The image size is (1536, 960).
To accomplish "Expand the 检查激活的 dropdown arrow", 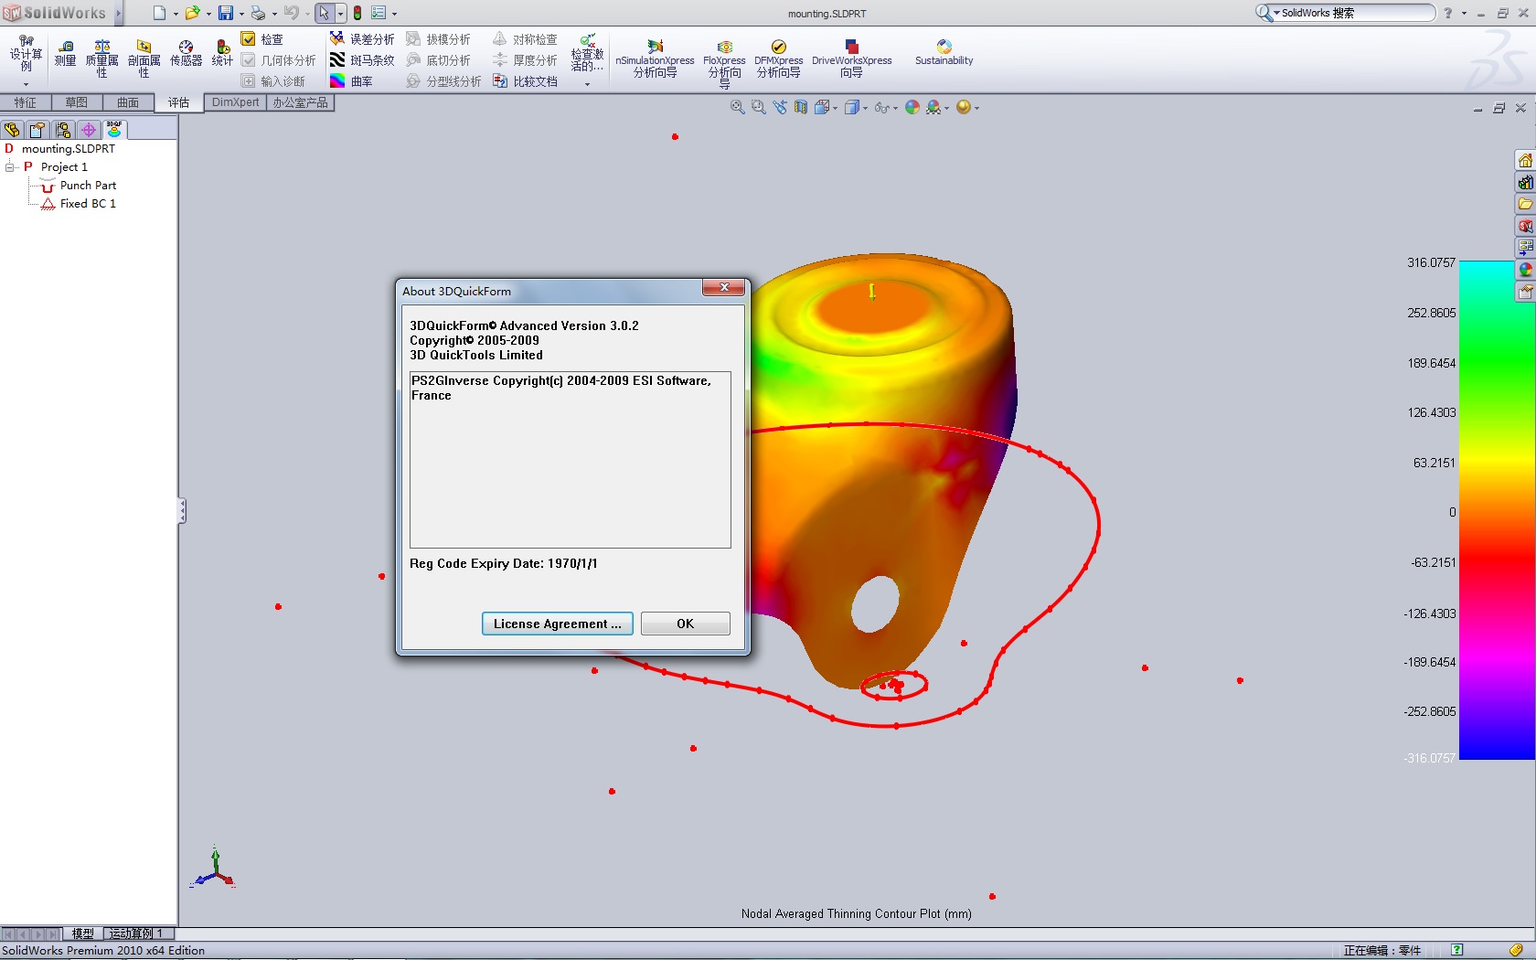I will point(587,84).
